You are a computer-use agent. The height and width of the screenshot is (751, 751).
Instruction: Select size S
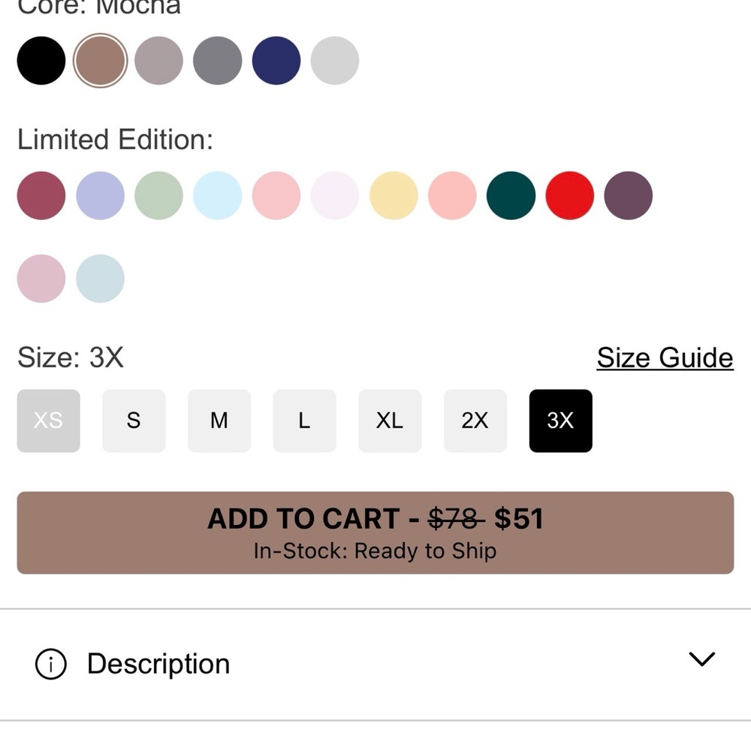[134, 421]
